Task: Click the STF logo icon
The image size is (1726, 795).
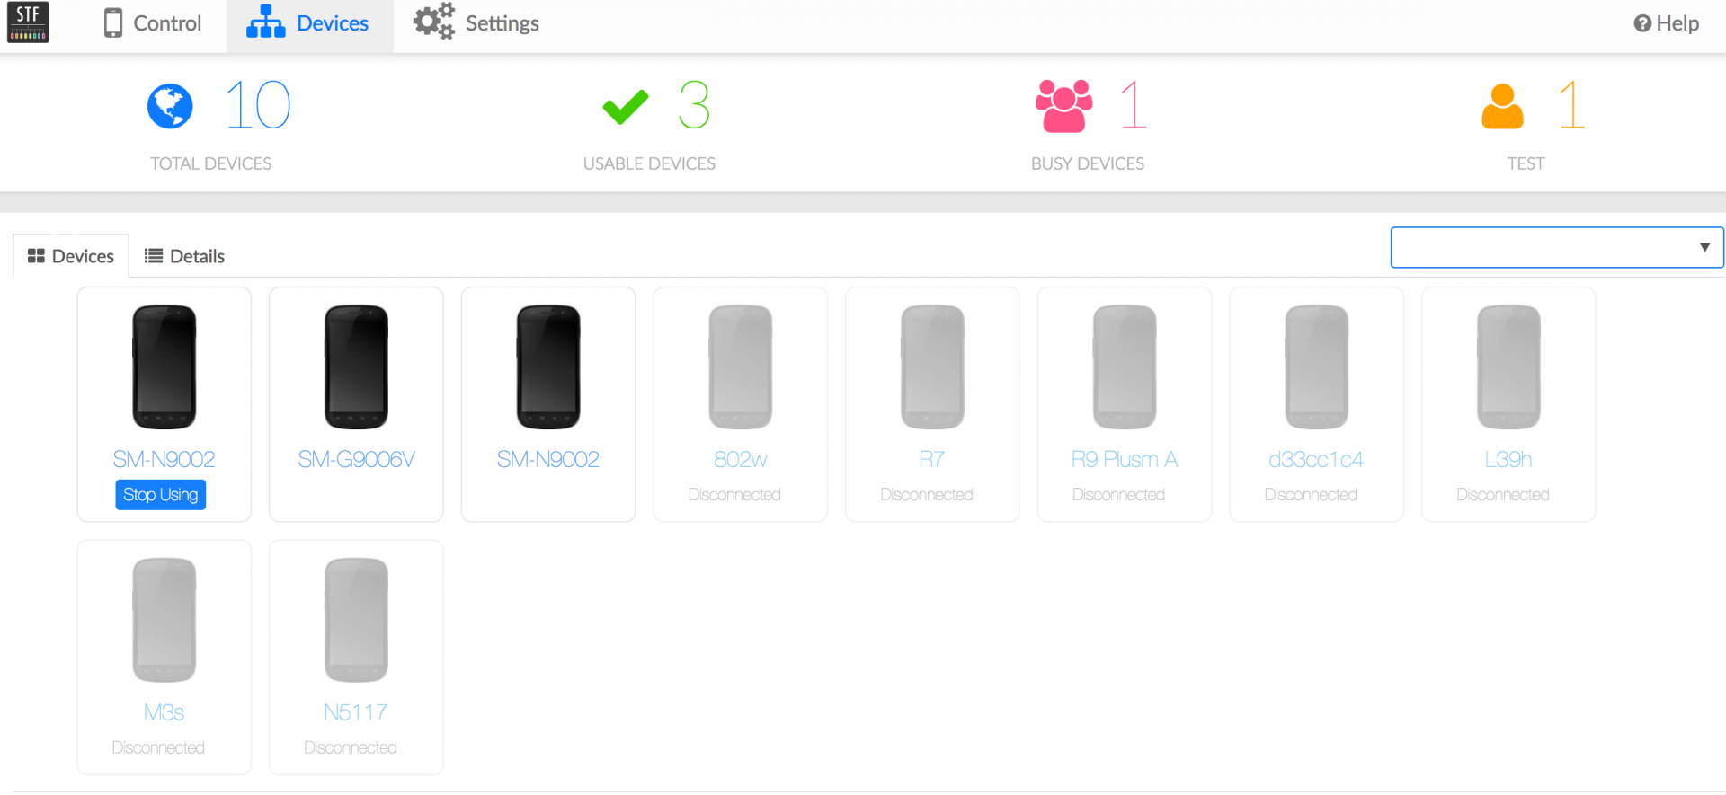Action: click(28, 22)
